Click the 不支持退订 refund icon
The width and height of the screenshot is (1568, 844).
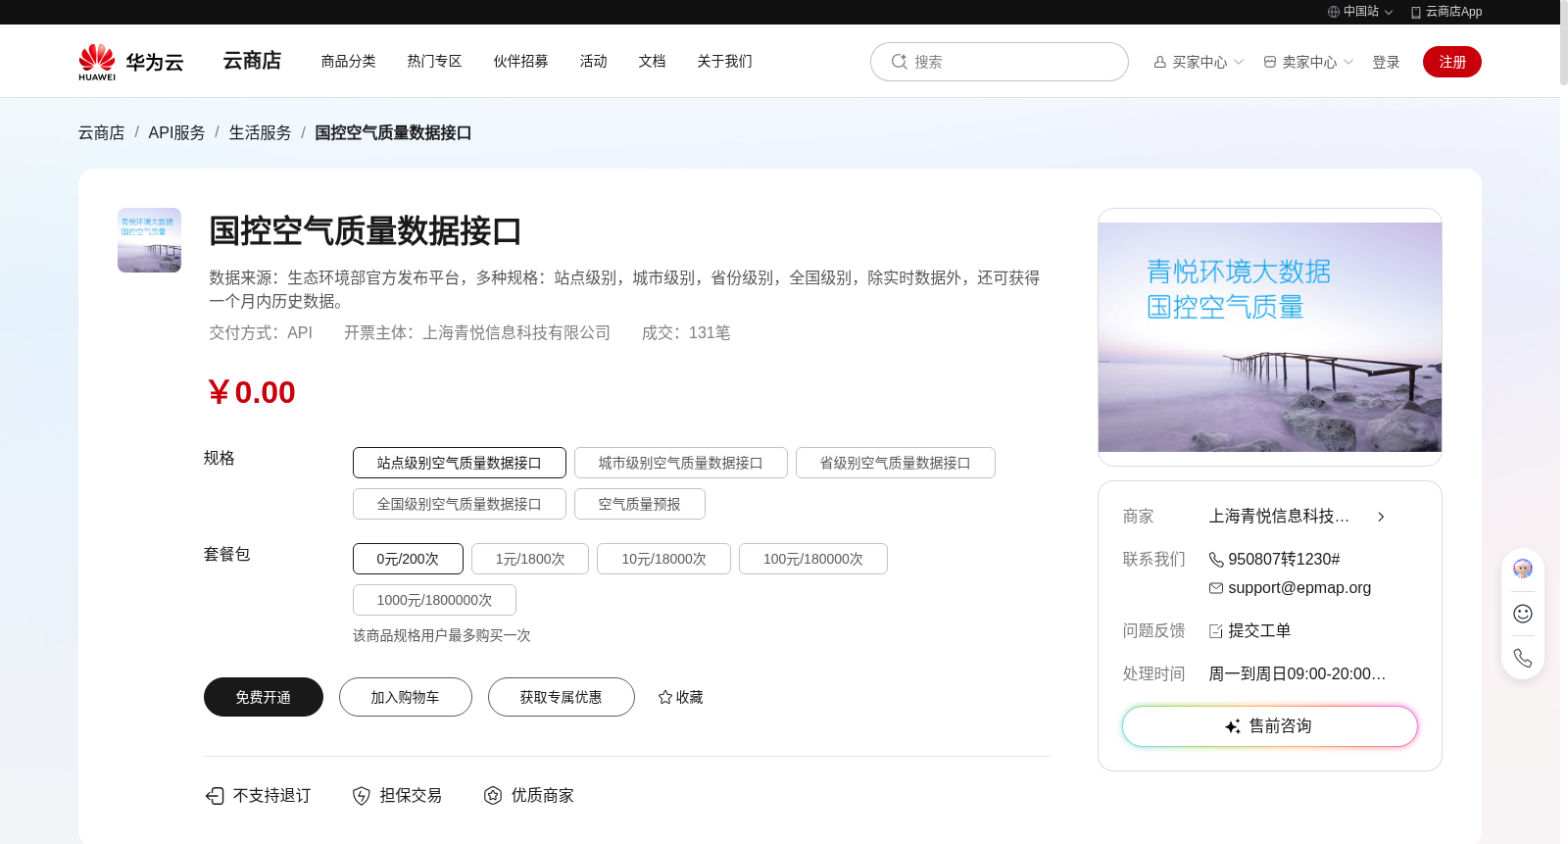pos(215,795)
